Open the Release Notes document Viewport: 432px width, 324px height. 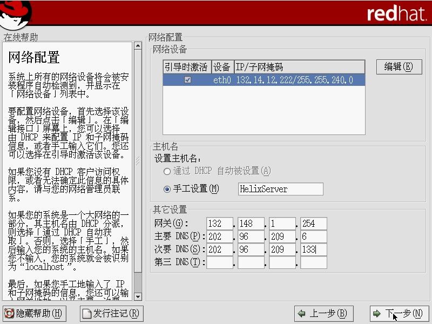pyautogui.click(x=111, y=313)
